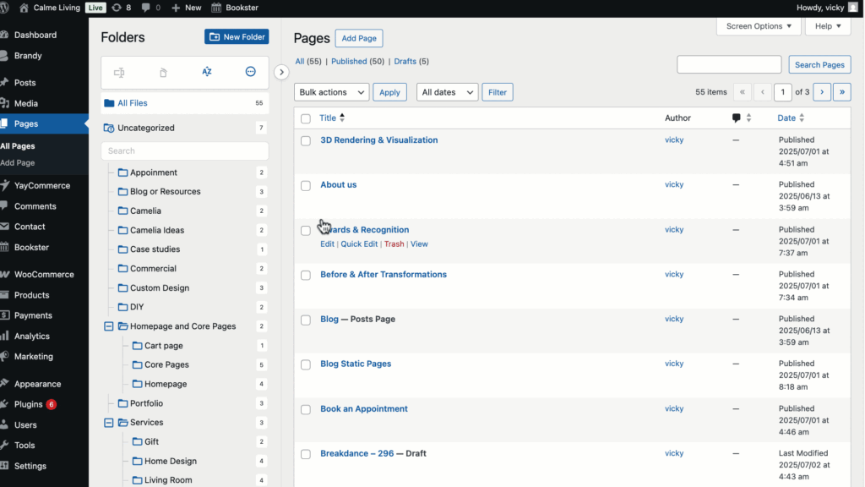The height and width of the screenshot is (487, 865).
Task: Click the New Folder button
Action: (x=236, y=36)
